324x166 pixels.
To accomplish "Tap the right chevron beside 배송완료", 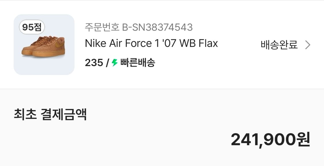I will pos(308,45).
